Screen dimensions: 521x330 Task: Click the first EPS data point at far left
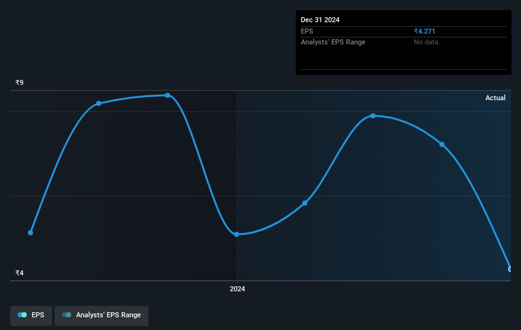click(30, 233)
